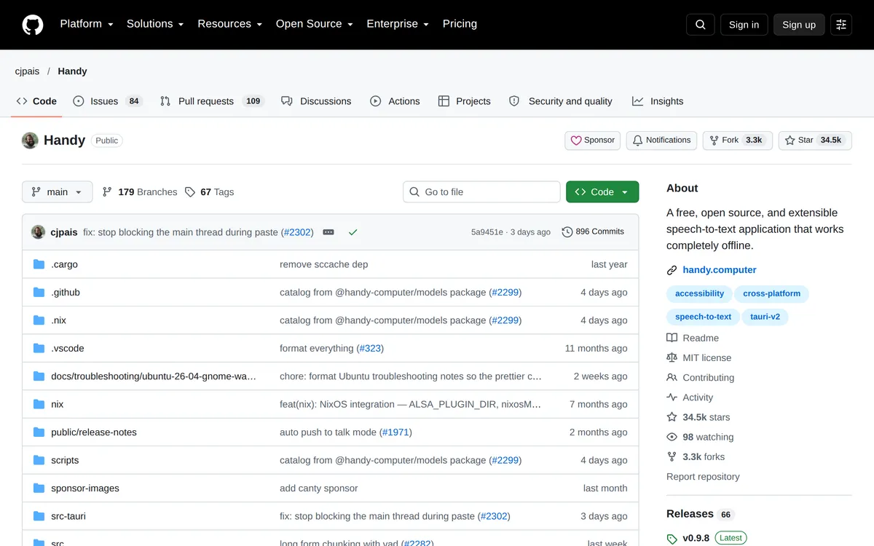Click the tag icon beside v0.9.8
The width and height of the screenshot is (874, 546).
click(x=672, y=539)
